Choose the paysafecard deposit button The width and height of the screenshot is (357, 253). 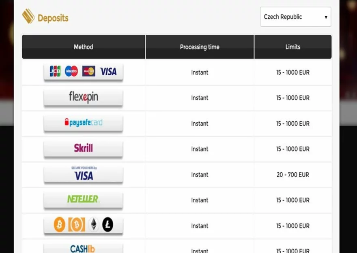coord(83,123)
